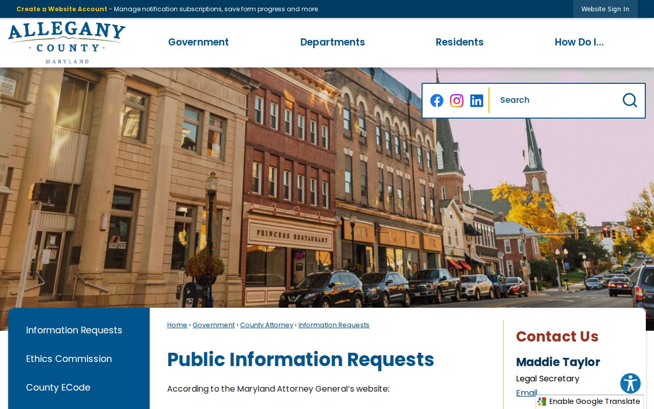654x409 pixels.
Task: Click the search magnifier icon
Action: (x=629, y=100)
